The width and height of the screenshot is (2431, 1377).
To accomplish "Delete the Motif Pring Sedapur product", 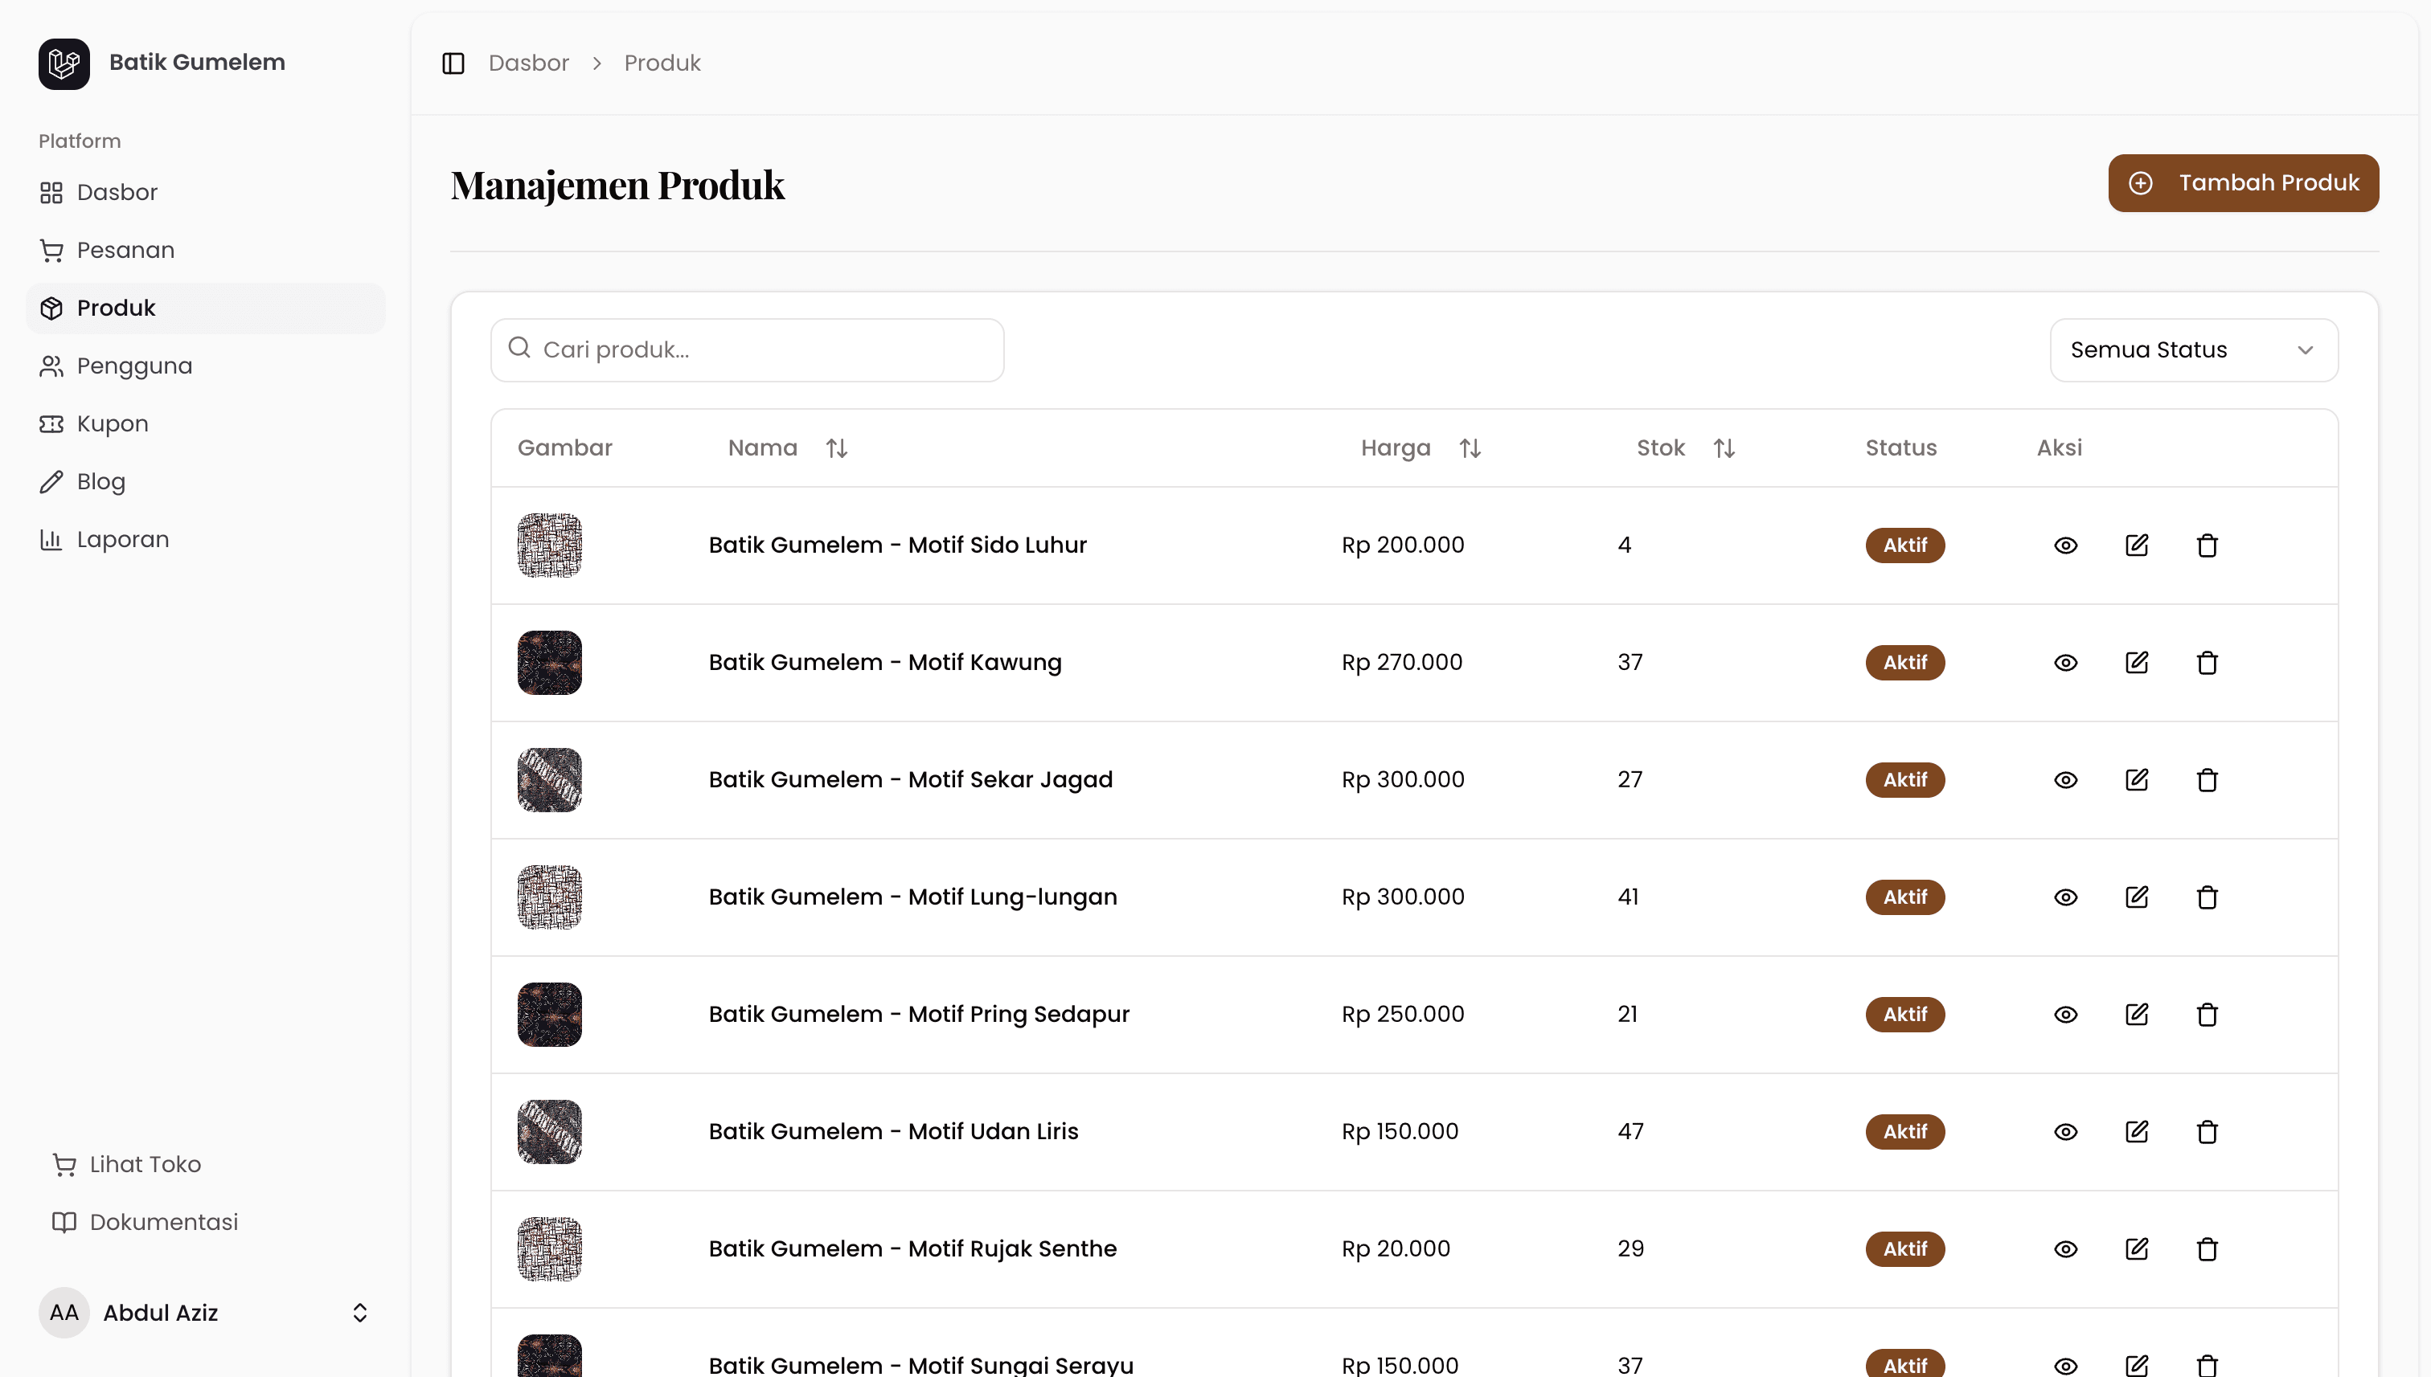I will click(x=2207, y=1015).
